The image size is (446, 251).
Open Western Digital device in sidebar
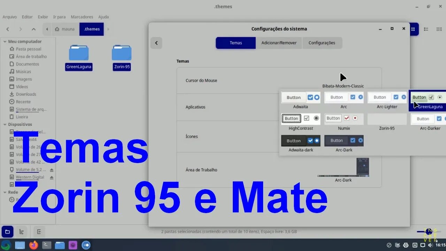click(x=30, y=177)
